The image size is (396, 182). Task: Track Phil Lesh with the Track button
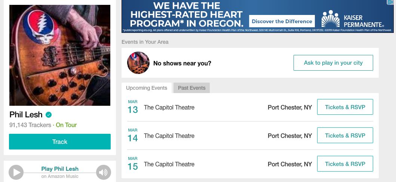tap(60, 142)
